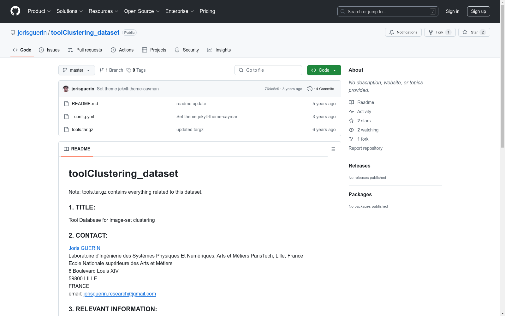
Task: Click the Go to file input
Action: point(268,70)
